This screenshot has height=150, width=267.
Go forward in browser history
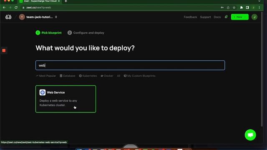click(10, 7)
